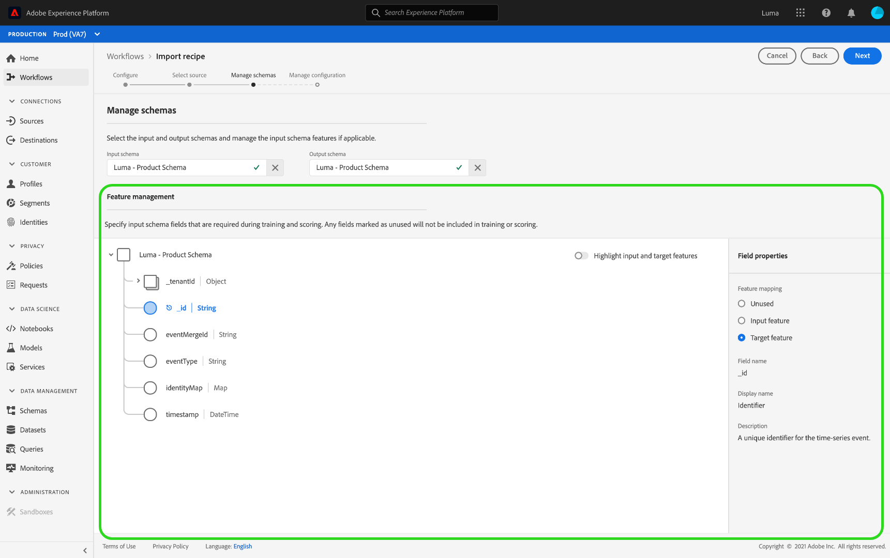The height and width of the screenshot is (558, 890).
Task: Collapse the Connections section
Action: coord(12,101)
